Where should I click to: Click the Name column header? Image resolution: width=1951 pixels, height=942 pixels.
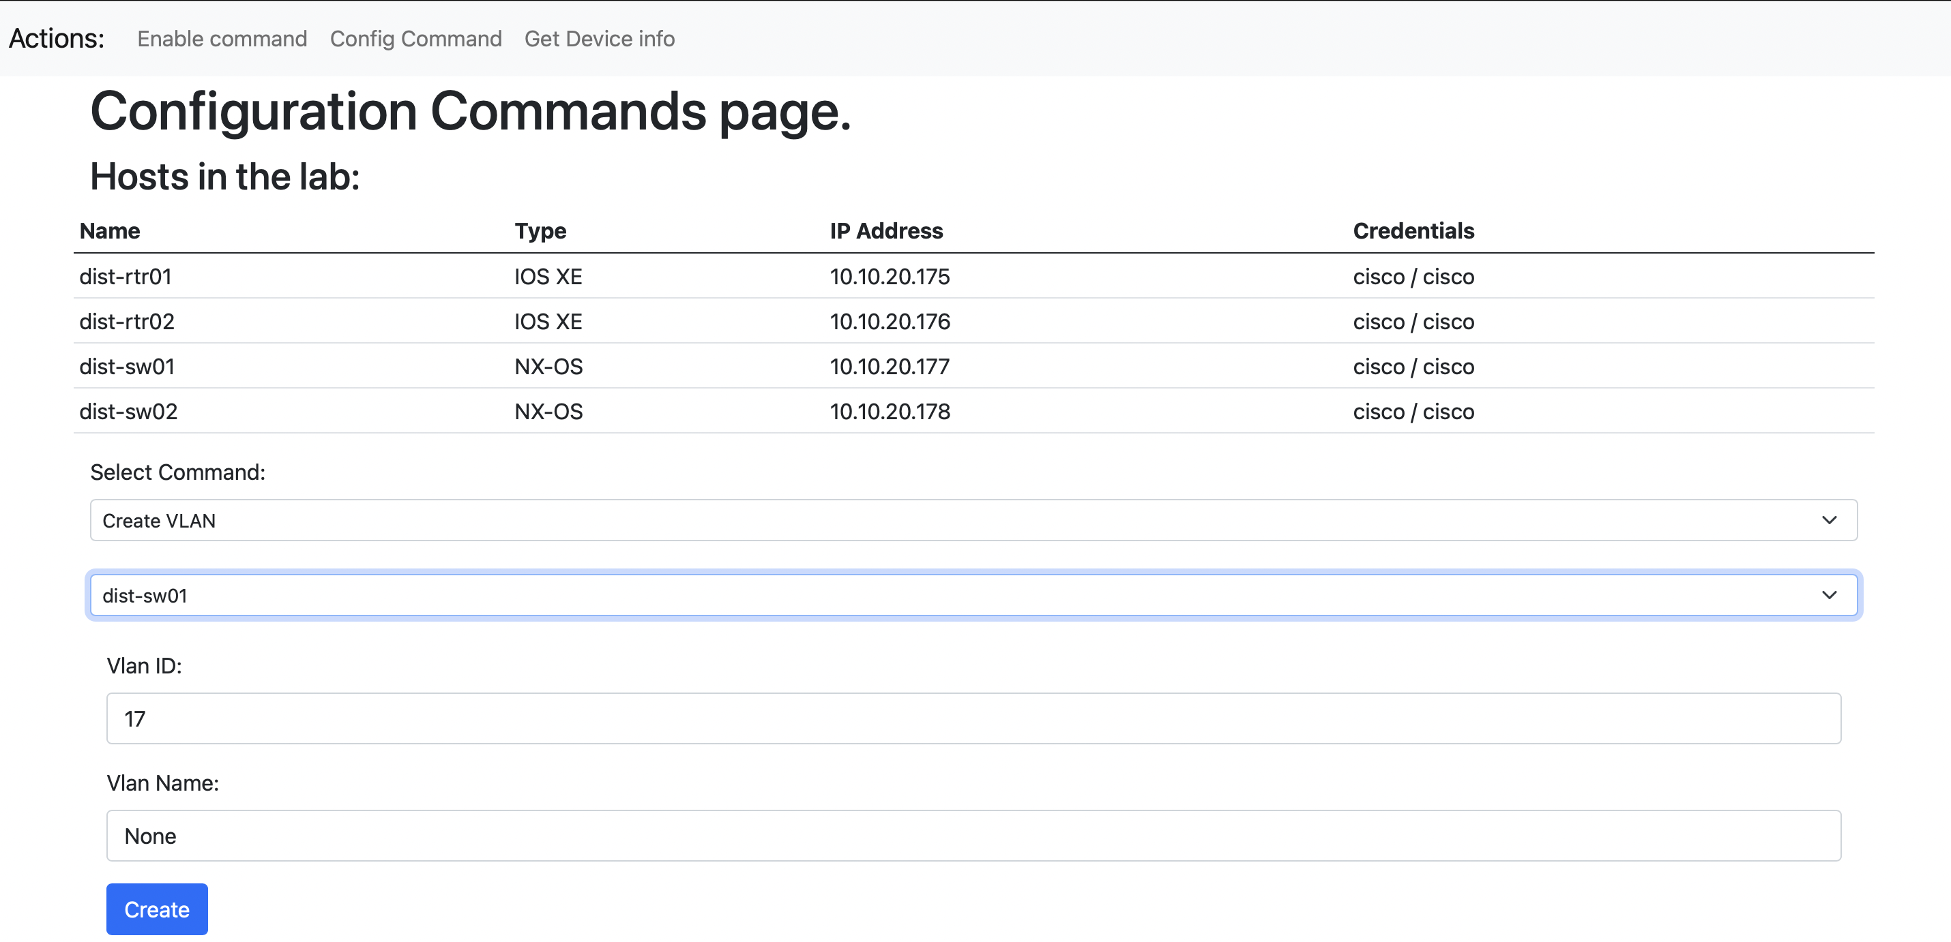pyautogui.click(x=110, y=231)
